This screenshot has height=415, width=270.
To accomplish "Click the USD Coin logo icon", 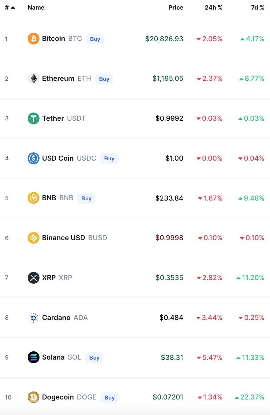I will (33, 158).
